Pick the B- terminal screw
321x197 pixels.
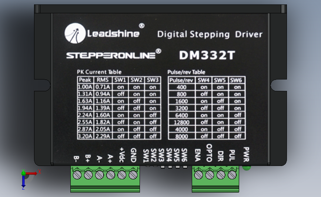77,175
